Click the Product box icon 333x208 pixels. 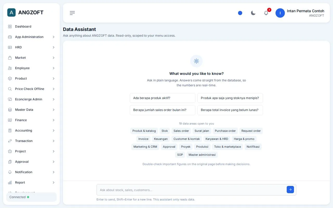click(x=10, y=79)
